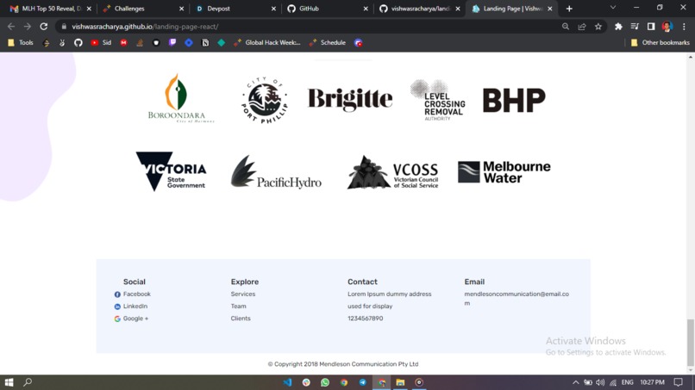Open the Tools bookmarks folder
This screenshot has height=390, width=695.
(x=21, y=42)
